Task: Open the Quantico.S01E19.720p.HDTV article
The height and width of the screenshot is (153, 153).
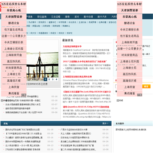Action: point(86,107)
